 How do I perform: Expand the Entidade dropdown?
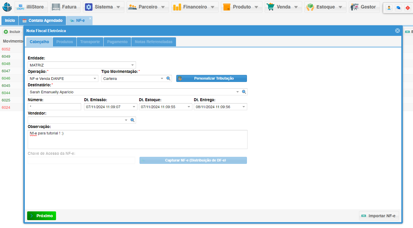(132, 65)
